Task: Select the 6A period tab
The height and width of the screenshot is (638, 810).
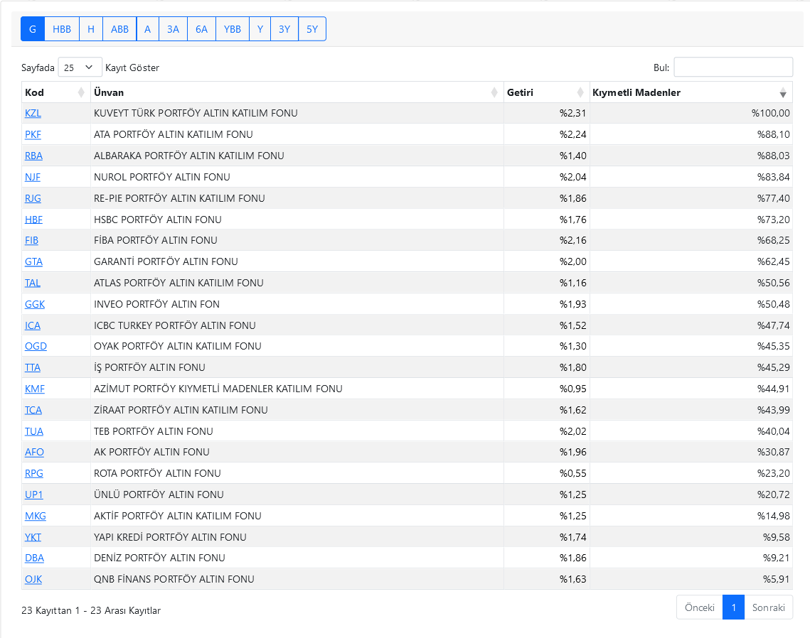Action: [x=201, y=29]
